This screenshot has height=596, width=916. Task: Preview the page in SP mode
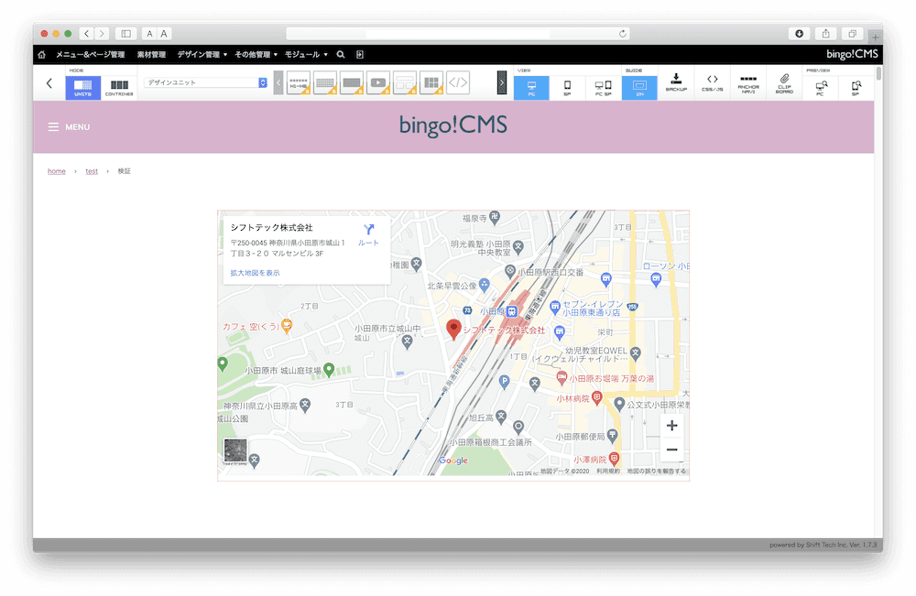pos(856,88)
